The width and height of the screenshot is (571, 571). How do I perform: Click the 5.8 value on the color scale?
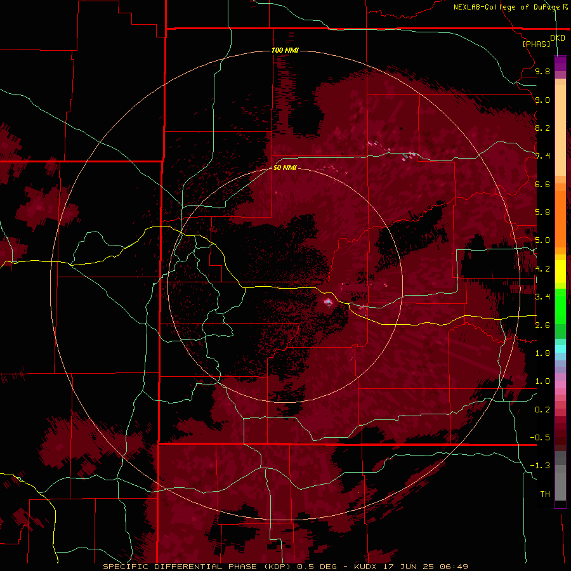542,213
